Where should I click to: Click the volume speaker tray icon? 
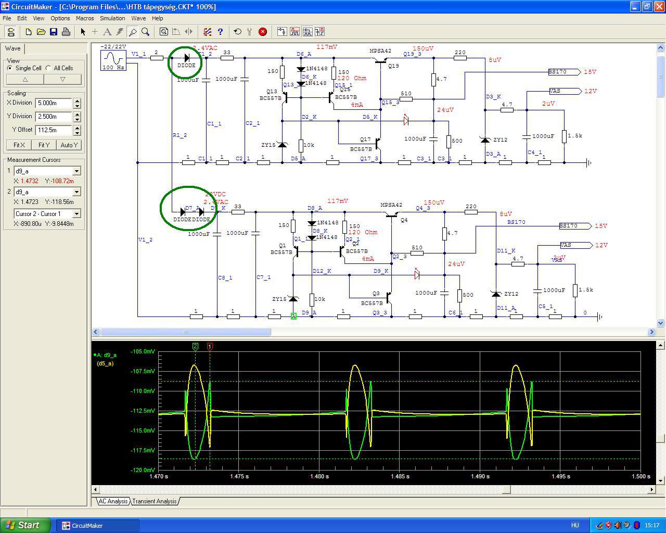coord(618,526)
